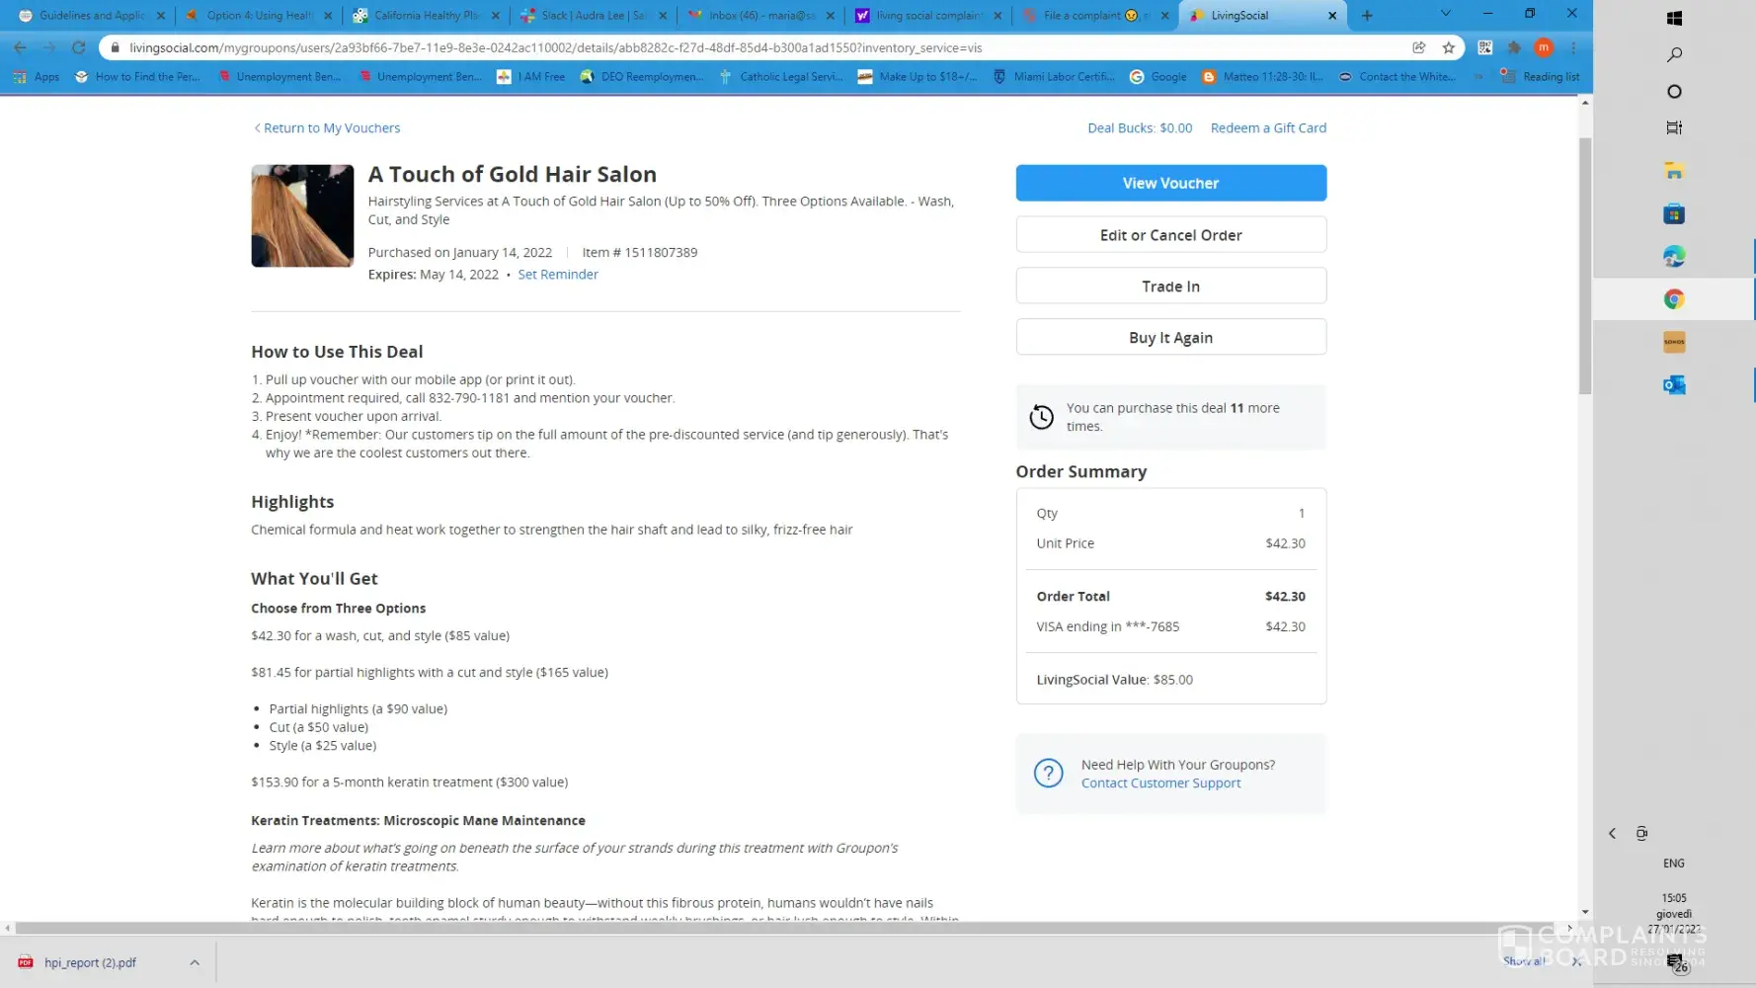Open the Google bookmark
The image size is (1756, 988).
[x=1158, y=77]
